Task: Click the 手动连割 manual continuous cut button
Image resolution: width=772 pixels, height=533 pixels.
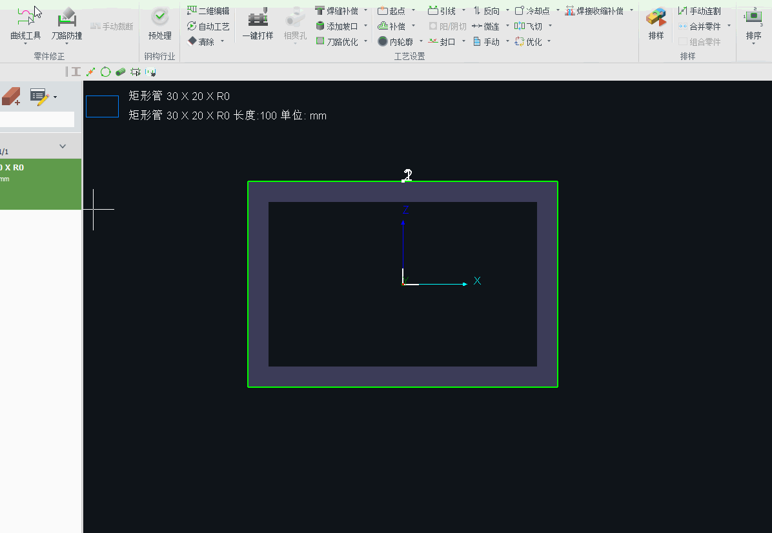Action: pyautogui.click(x=700, y=11)
